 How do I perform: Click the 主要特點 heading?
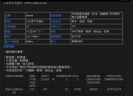9,46
